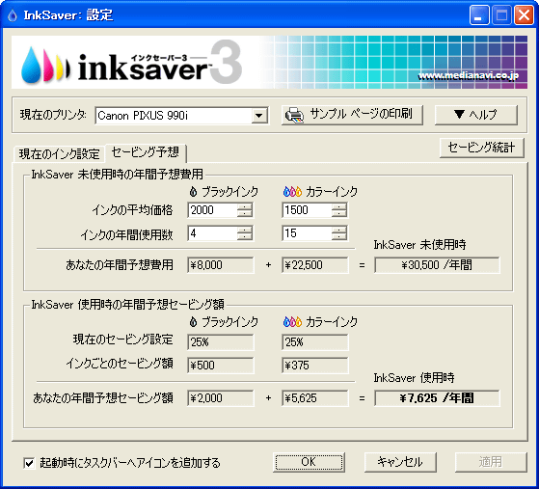Confirm settings with the OK button

[309, 462]
